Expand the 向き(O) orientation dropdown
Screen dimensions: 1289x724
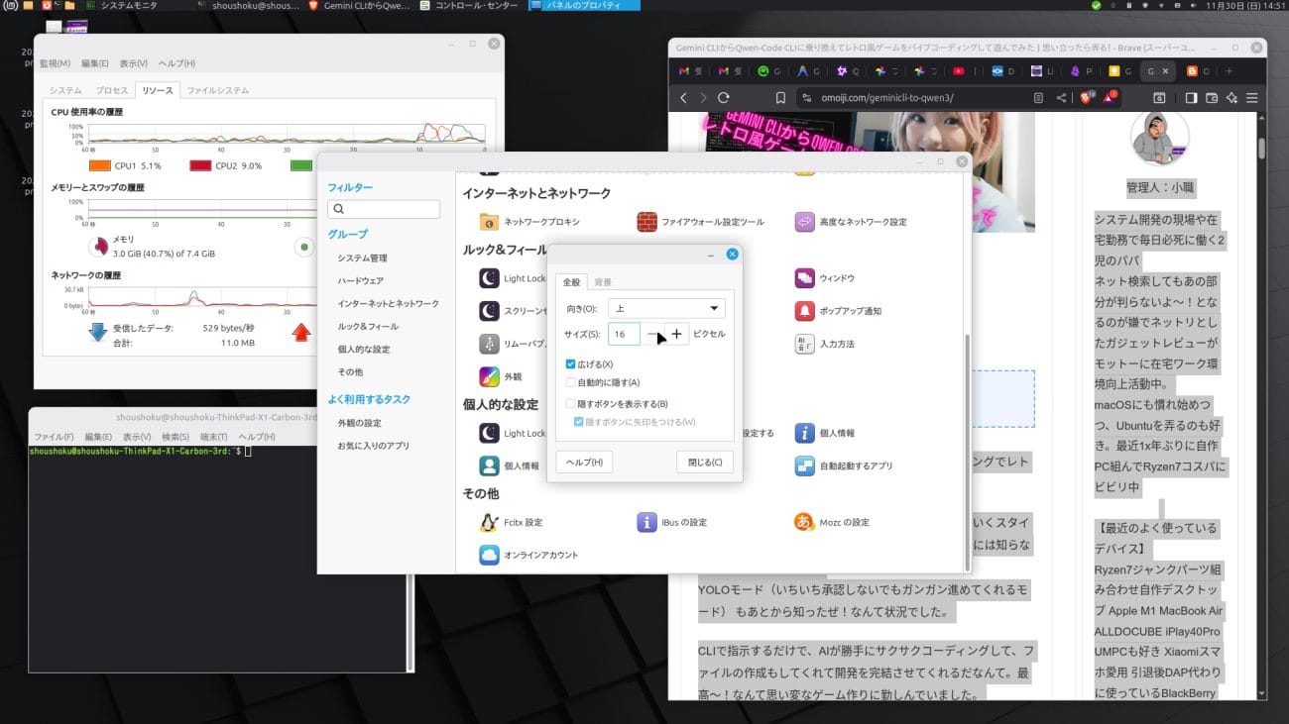click(x=666, y=308)
